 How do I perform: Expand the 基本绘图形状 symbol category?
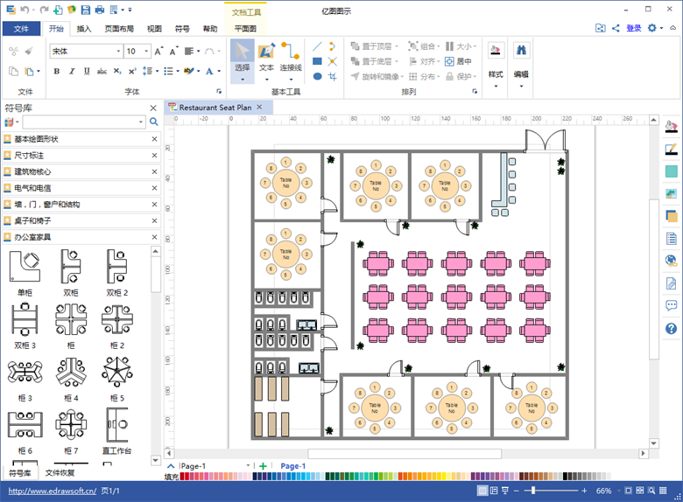(36, 139)
